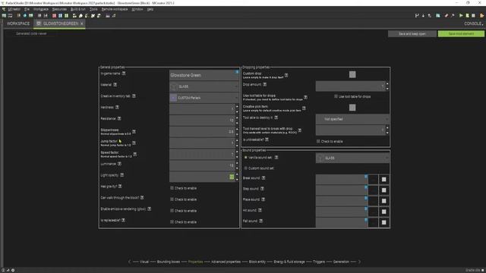Click the help icon beside In-game name
486x273 pixels.
pyautogui.click(x=124, y=74)
